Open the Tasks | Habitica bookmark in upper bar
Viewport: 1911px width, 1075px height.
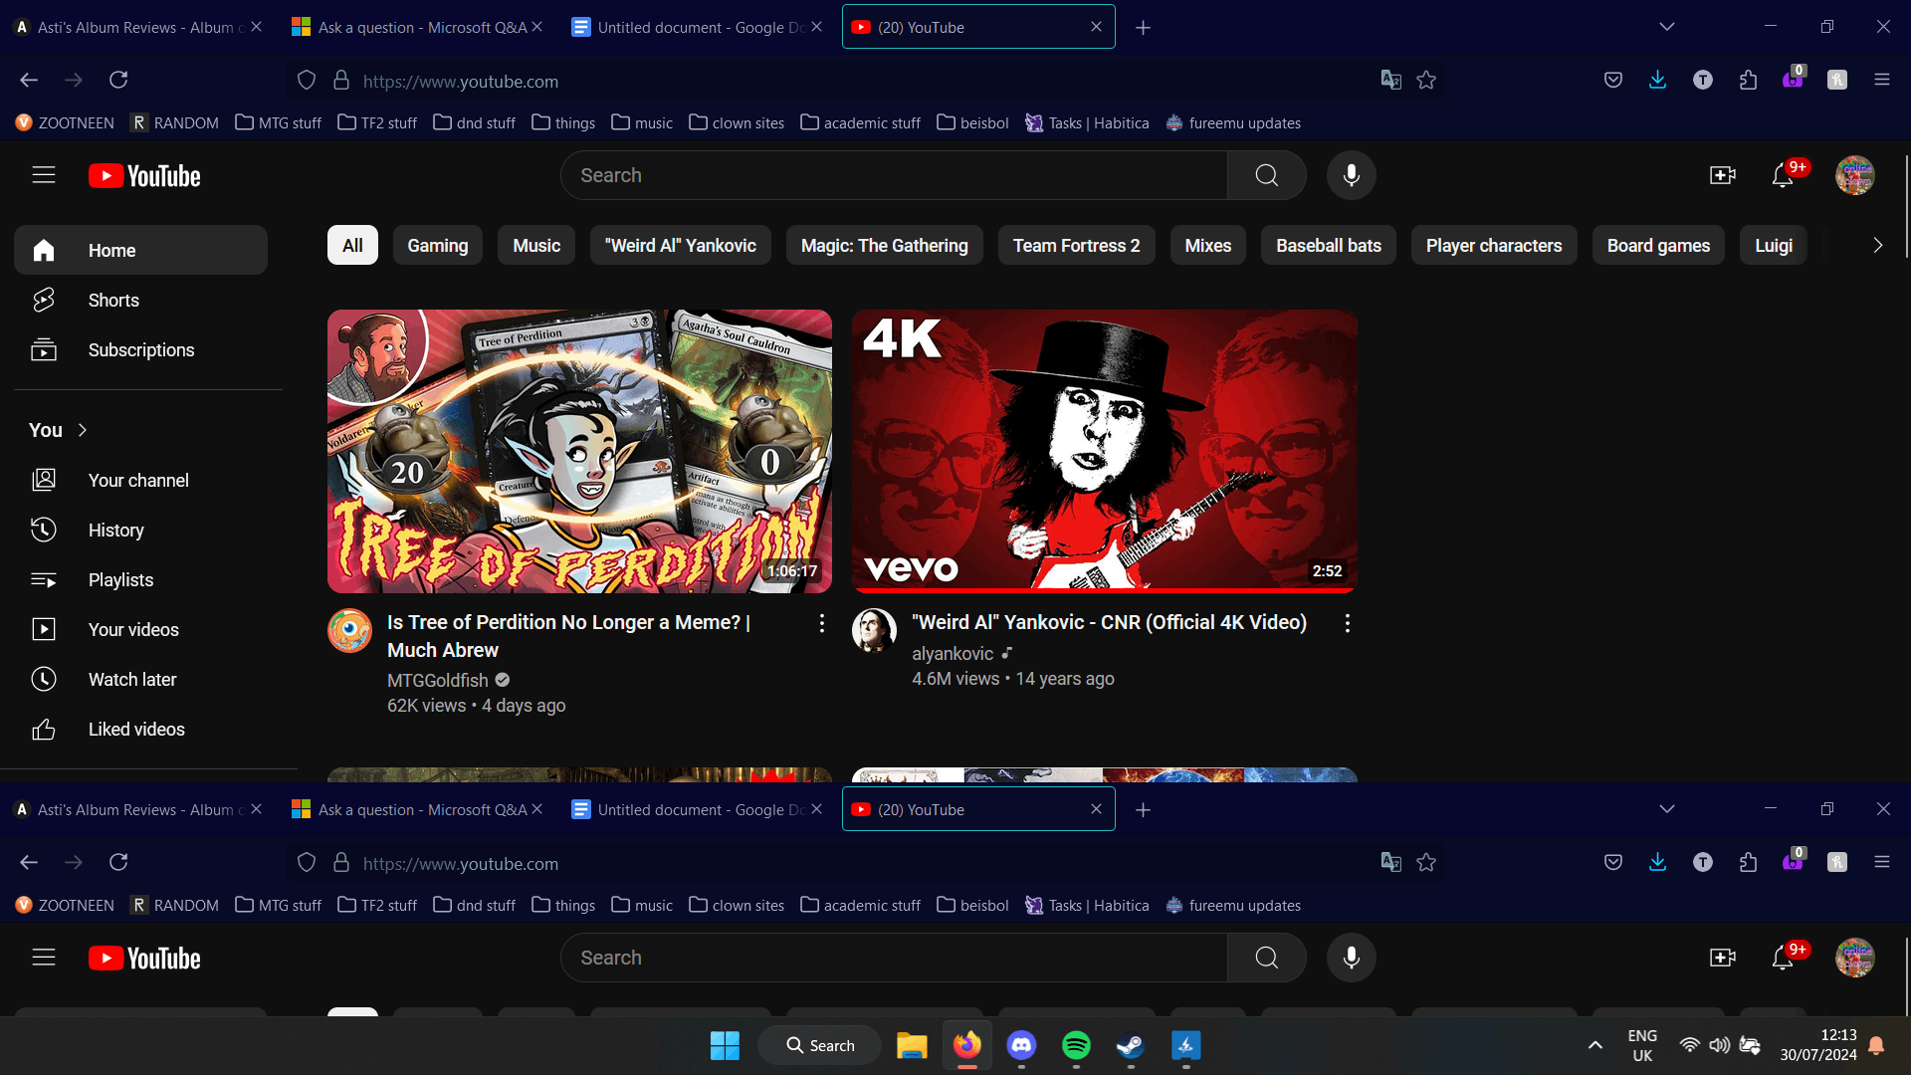pos(1087,122)
